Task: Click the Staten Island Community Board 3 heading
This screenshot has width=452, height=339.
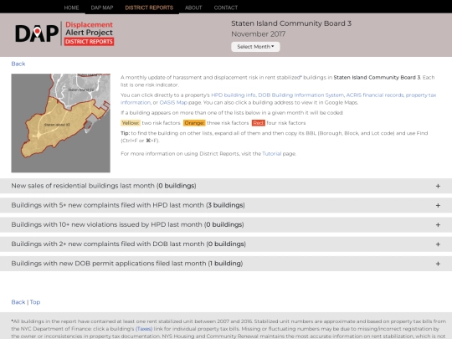Action: point(291,23)
